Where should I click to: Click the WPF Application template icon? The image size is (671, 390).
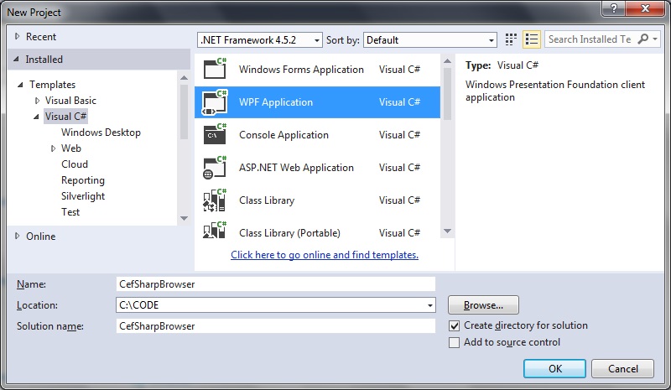[215, 101]
